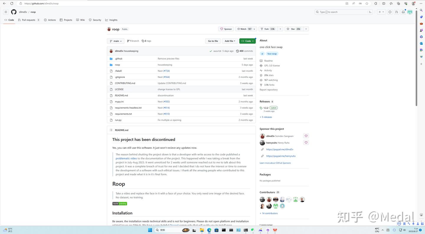View the '+ 5 releases' link
This screenshot has width=425, height=234.
[266, 117]
